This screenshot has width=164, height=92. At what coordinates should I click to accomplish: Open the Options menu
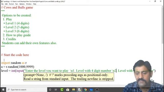click(x=22, y=4)
